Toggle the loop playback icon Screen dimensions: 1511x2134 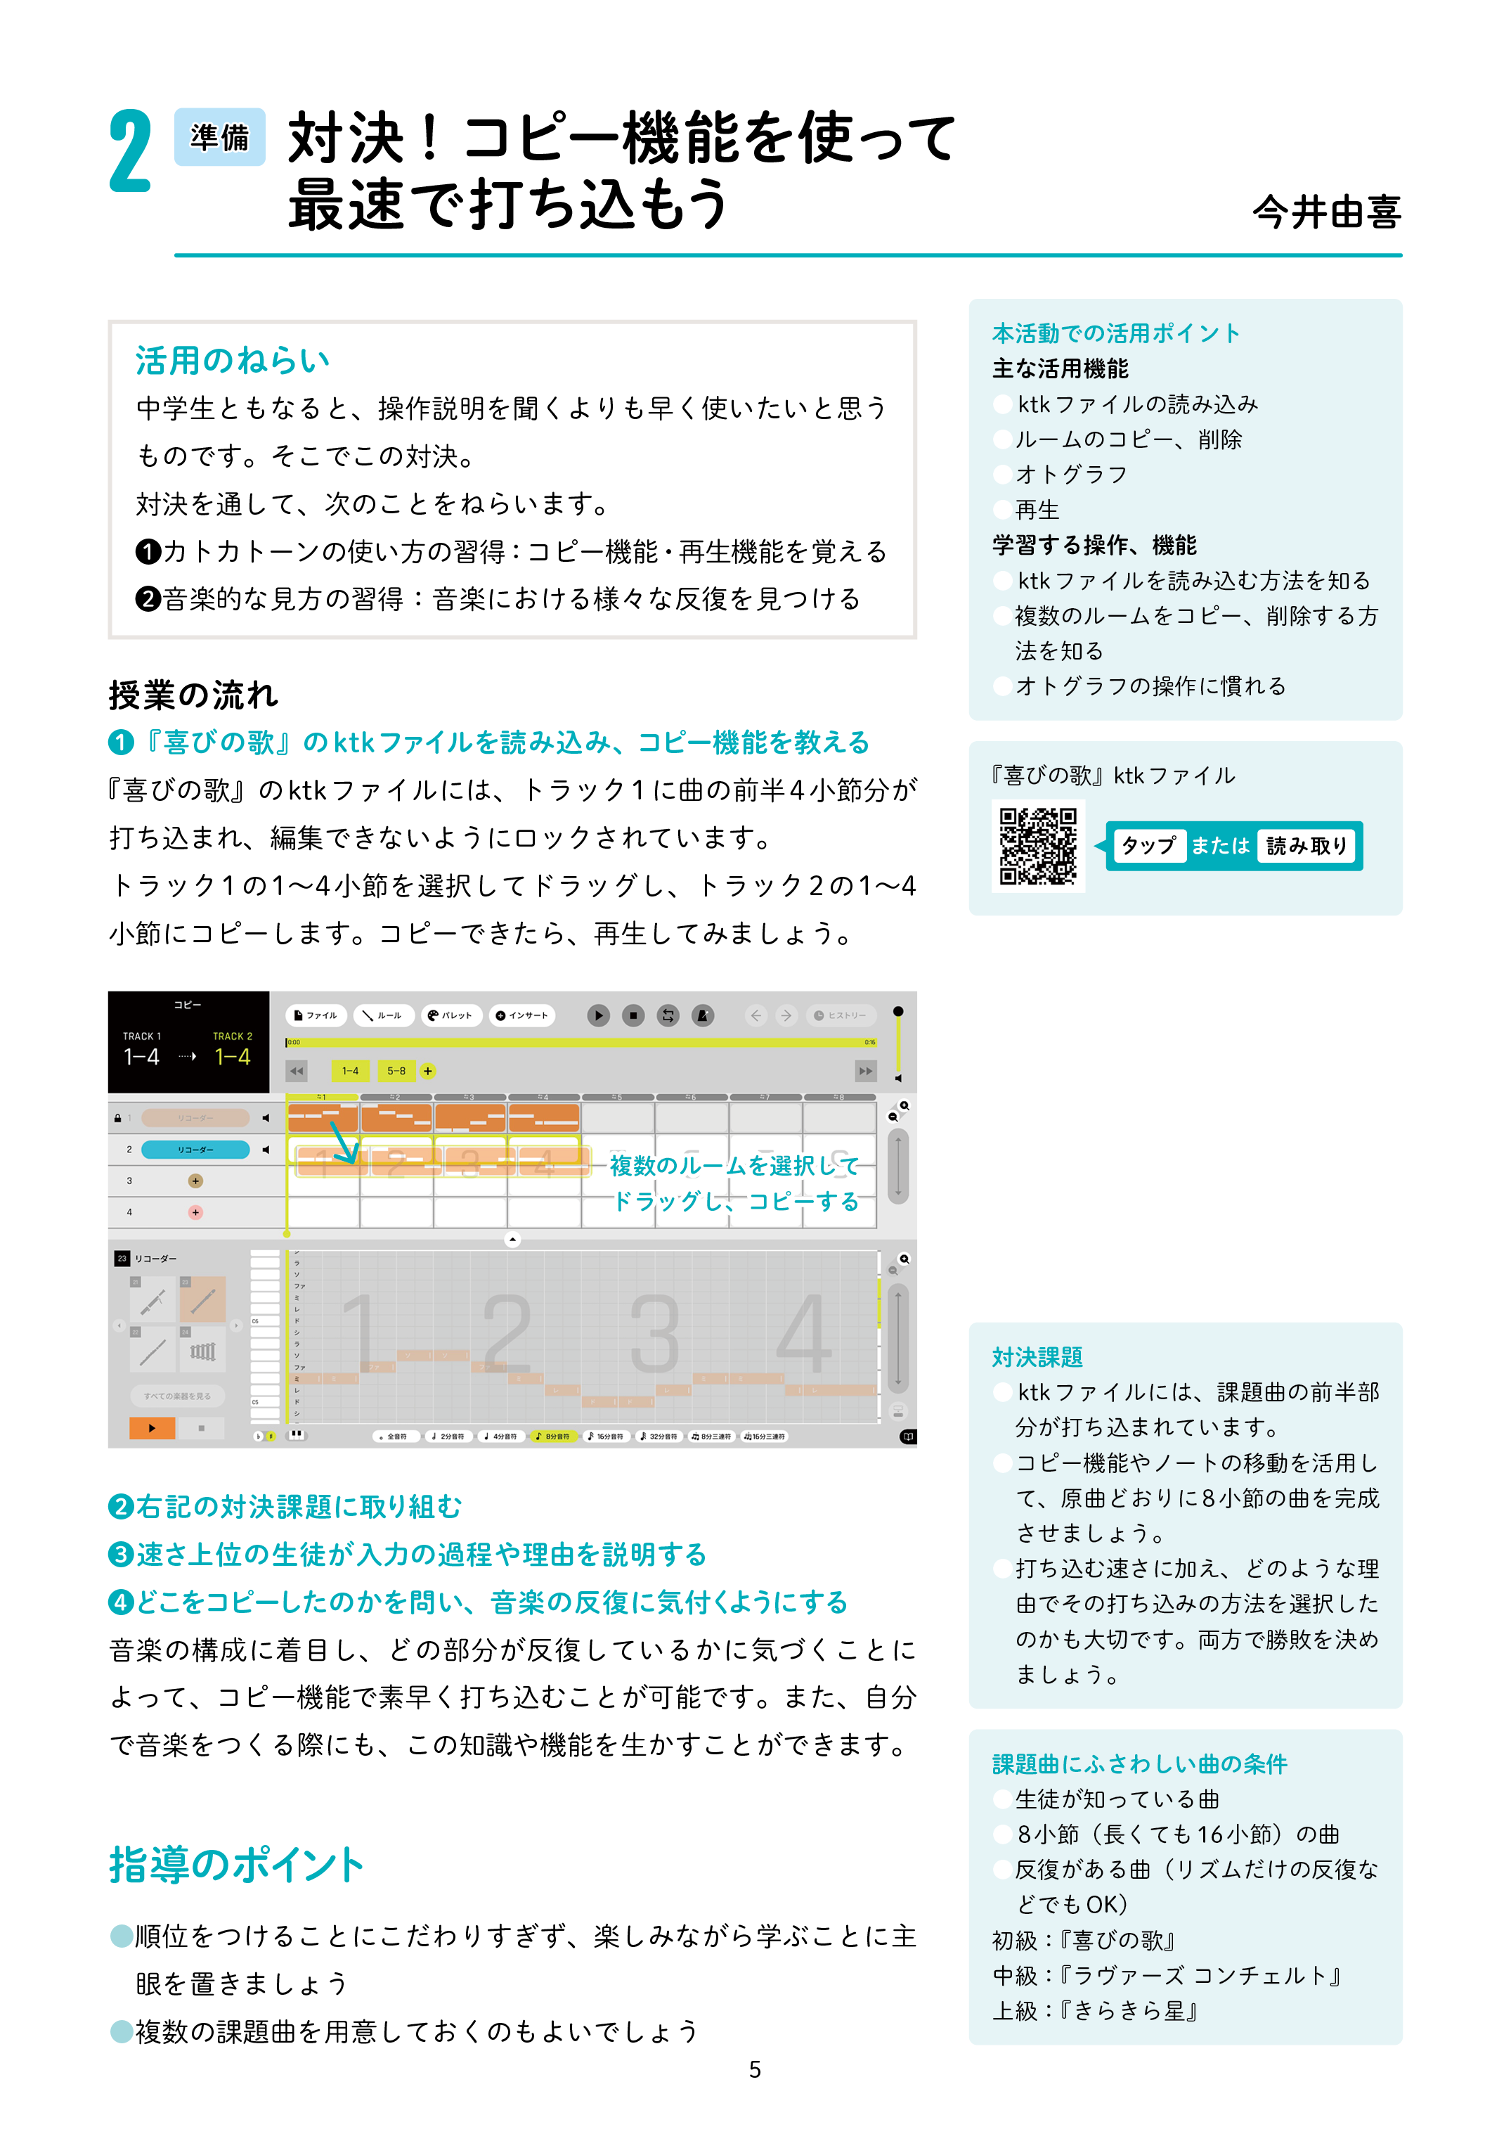tap(668, 1015)
